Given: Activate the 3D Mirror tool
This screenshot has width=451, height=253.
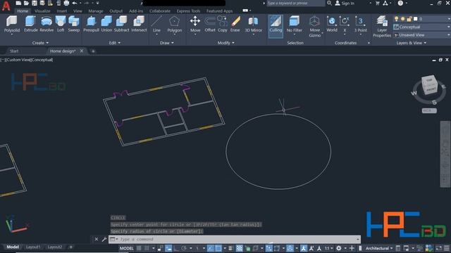Looking at the screenshot, I should tap(254, 25).
